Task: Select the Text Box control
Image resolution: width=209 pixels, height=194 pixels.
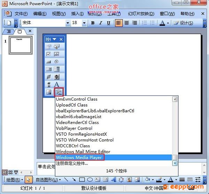Action: [x=56, y=54]
